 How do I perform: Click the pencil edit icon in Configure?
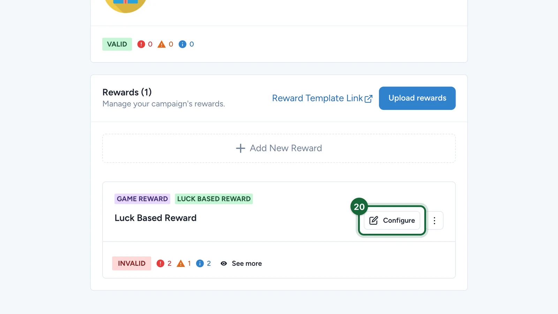tap(374, 220)
